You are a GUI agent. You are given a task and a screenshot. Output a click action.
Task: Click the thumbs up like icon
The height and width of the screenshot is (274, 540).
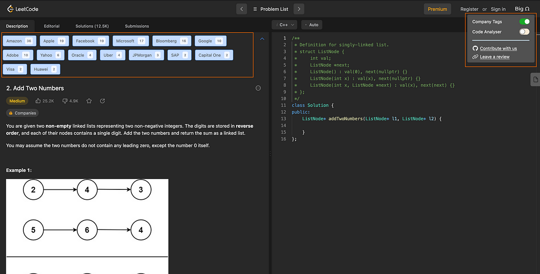38,101
